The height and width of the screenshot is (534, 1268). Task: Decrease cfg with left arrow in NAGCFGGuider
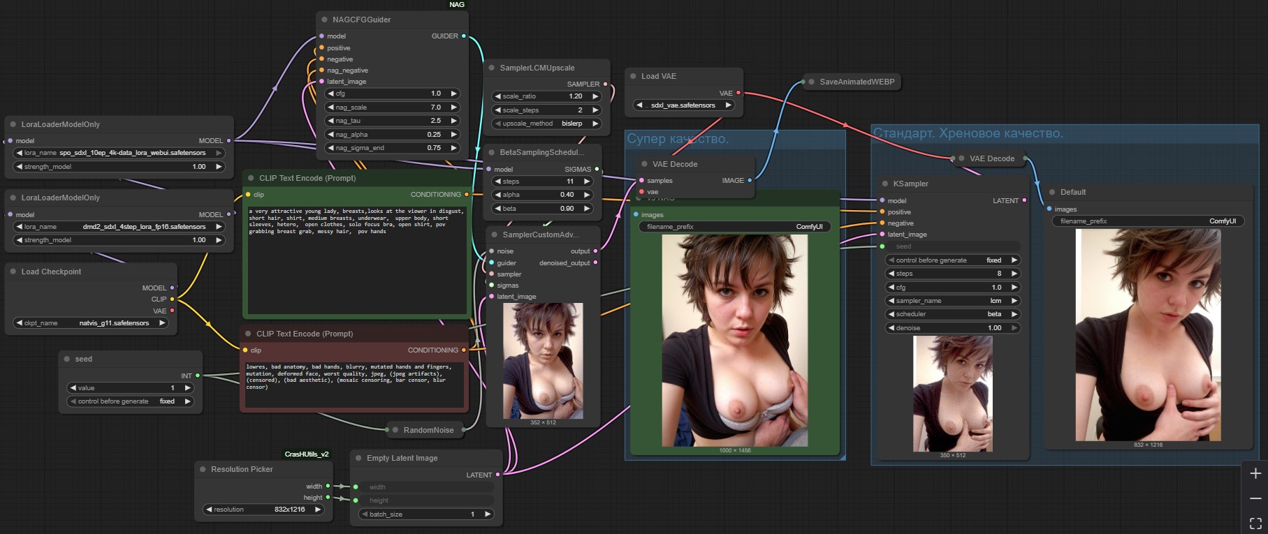331,94
